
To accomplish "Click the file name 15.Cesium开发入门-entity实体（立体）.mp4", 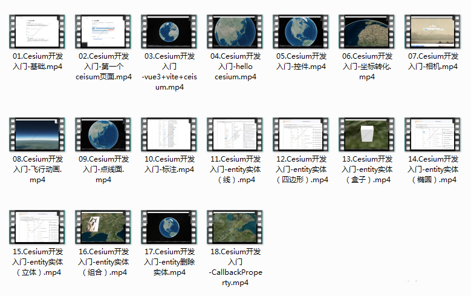I will 37,262.
